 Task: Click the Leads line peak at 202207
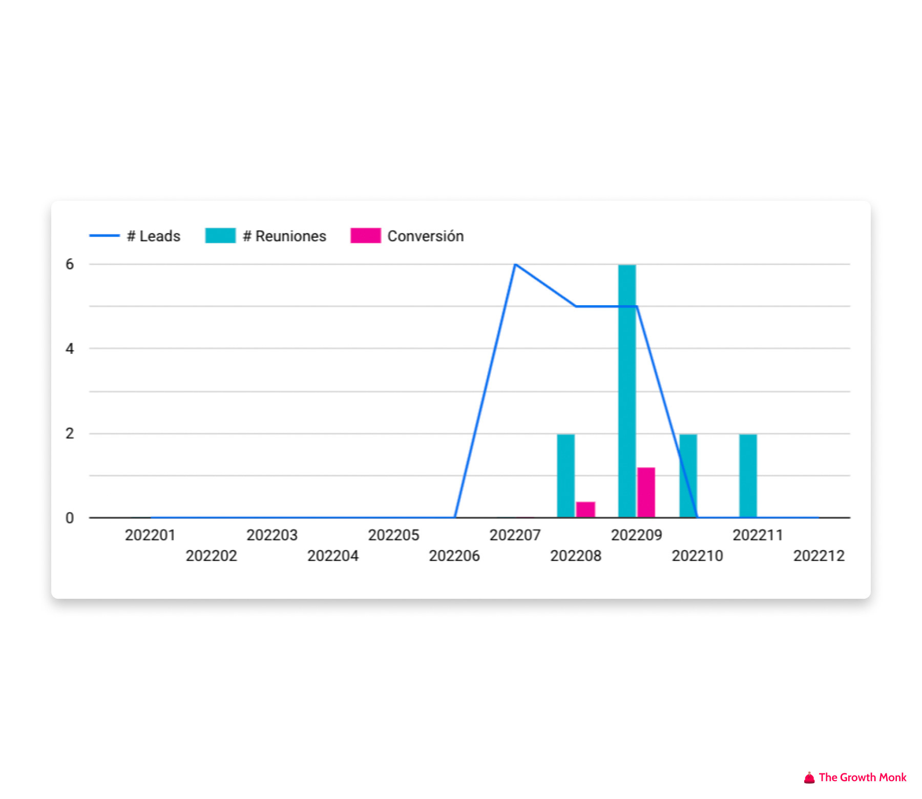(515, 264)
